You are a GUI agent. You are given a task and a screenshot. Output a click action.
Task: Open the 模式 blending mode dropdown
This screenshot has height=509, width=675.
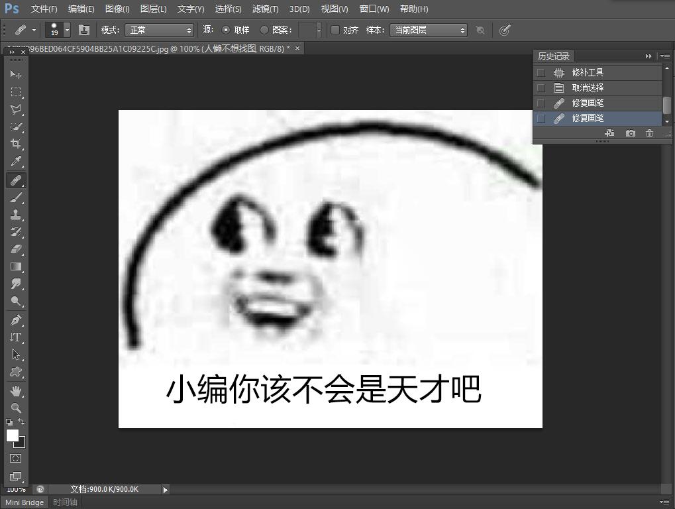(x=159, y=30)
